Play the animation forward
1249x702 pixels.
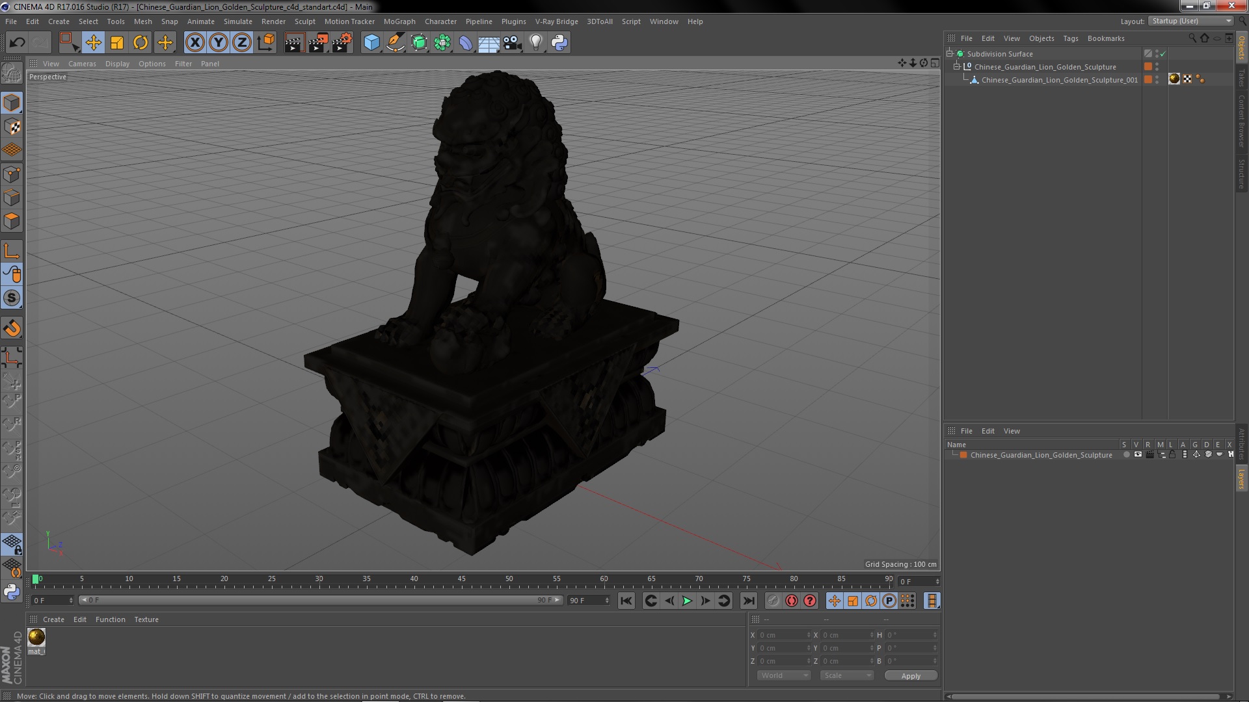pyautogui.click(x=687, y=601)
